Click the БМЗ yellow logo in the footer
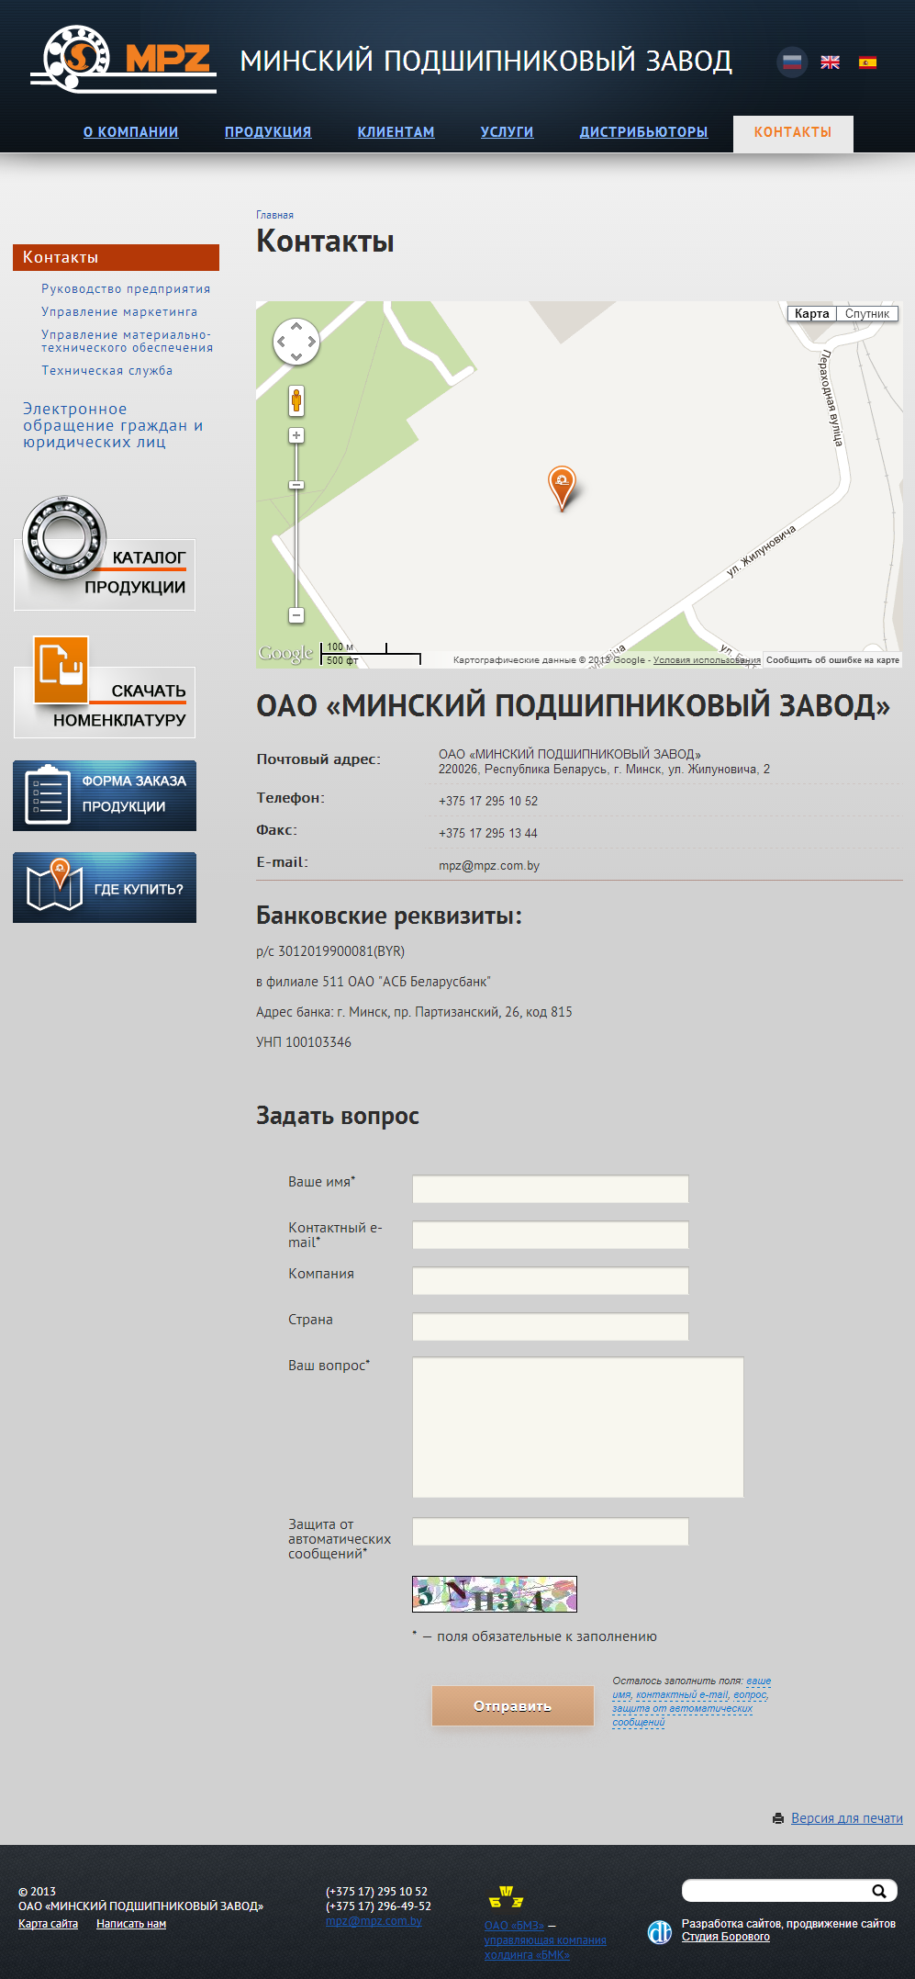The image size is (915, 1979). click(507, 1897)
